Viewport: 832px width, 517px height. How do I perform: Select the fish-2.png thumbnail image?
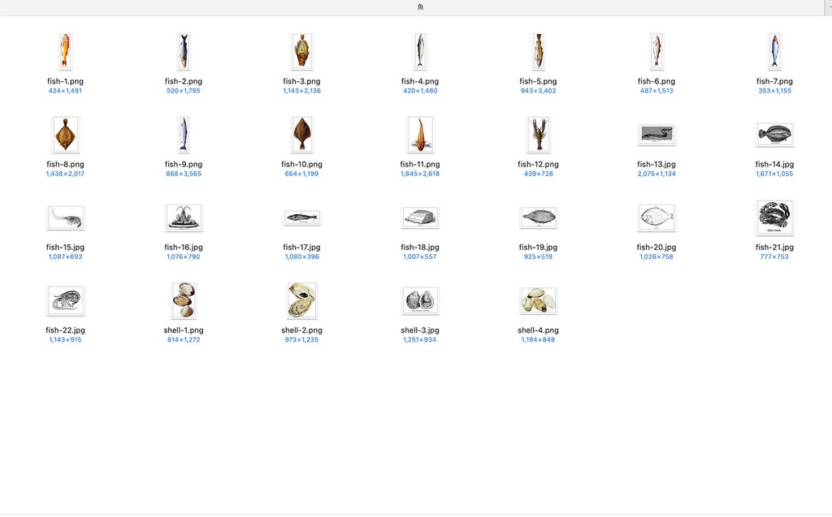tap(184, 51)
